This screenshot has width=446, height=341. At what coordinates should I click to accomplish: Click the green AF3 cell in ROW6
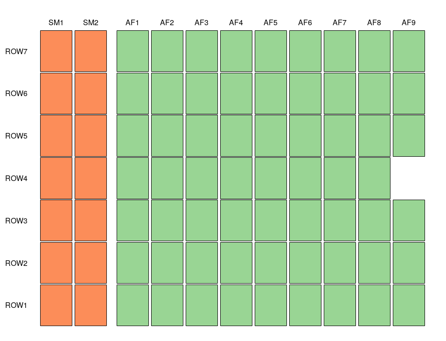tap(202, 93)
